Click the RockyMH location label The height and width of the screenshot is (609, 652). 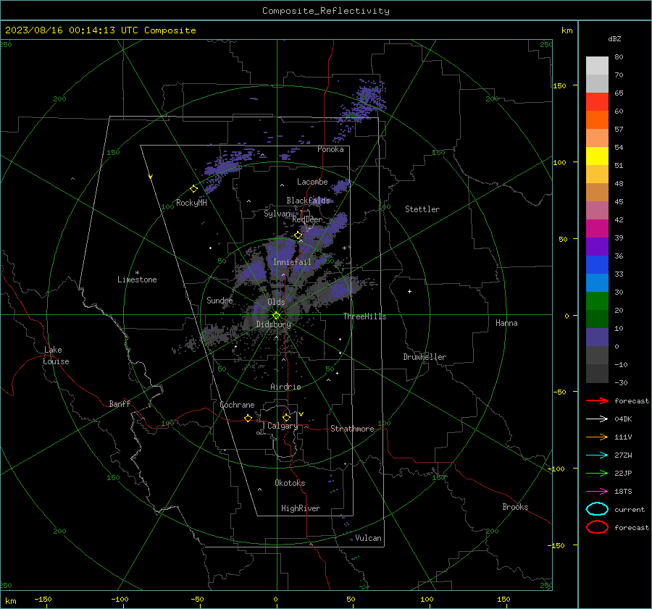[x=191, y=203]
